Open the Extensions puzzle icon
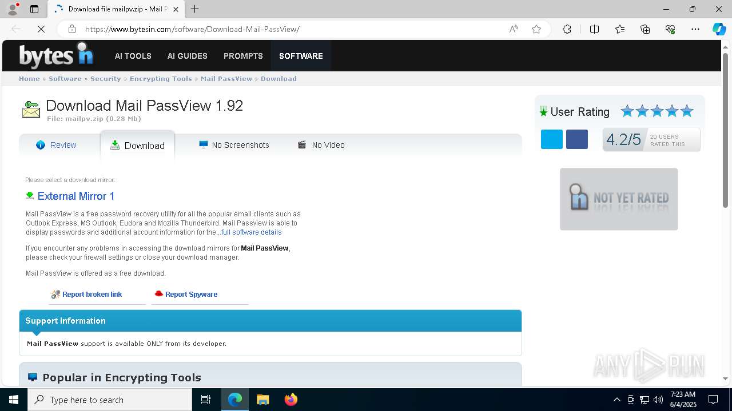732x411 pixels. [x=567, y=29]
